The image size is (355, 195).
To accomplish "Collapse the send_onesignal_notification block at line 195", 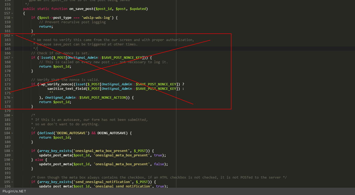I will pos(12,182).
